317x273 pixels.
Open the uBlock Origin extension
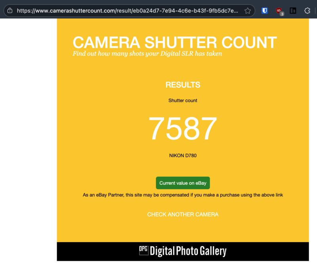tap(279, 10)
